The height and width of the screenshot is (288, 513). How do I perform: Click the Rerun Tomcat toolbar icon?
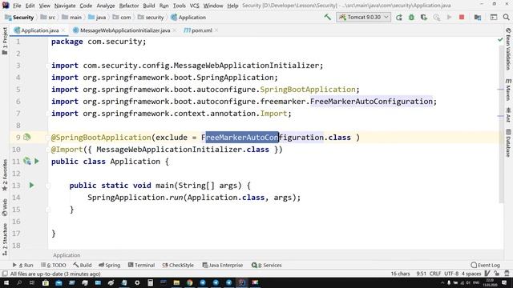(399, 18)
